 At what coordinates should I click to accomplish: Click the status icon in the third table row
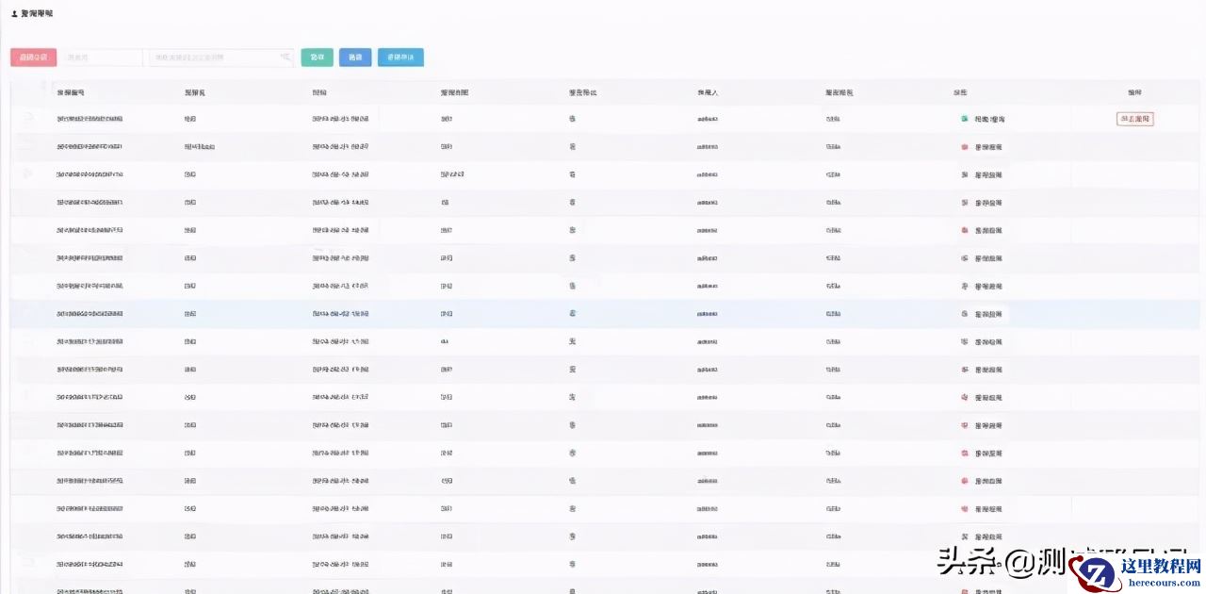click(x=964, y=174)
